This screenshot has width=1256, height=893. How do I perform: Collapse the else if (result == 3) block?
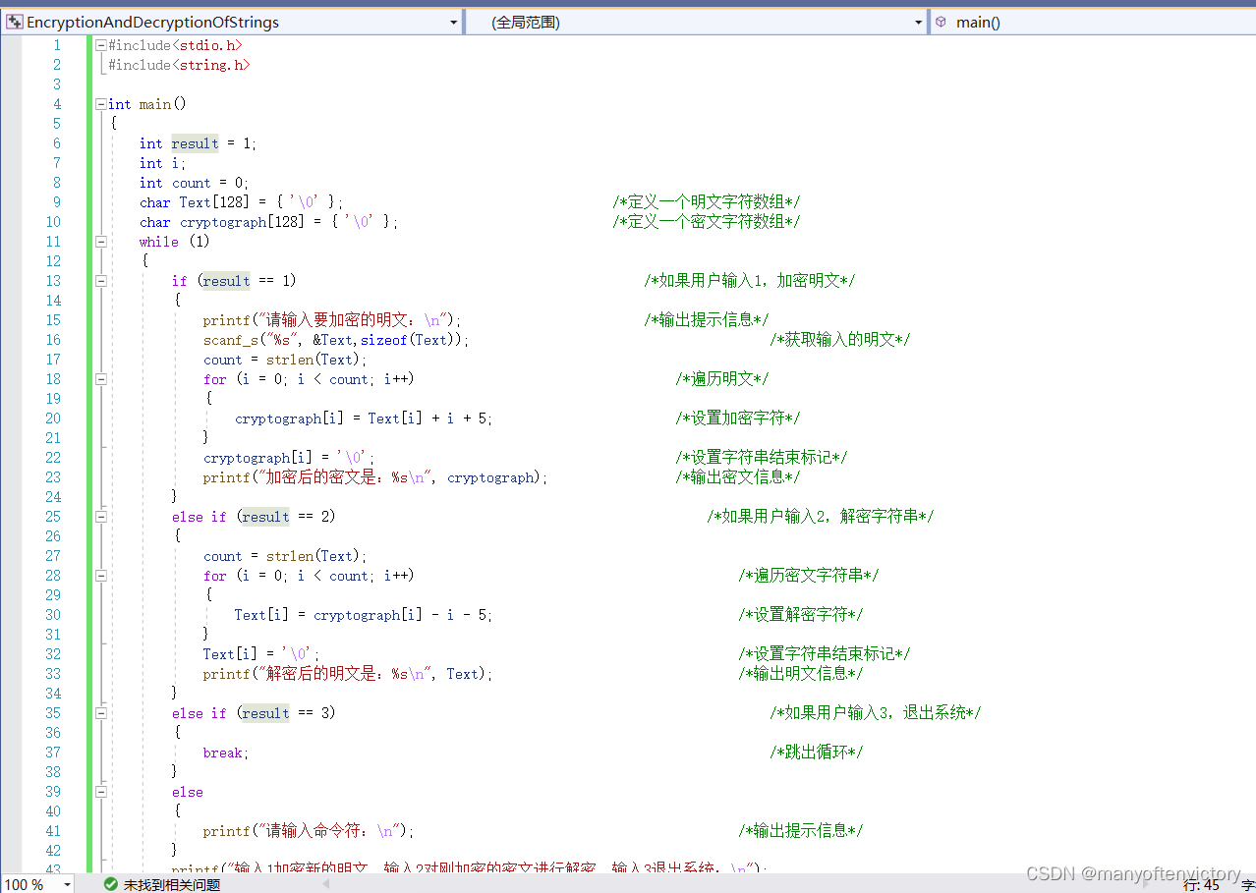100,713
